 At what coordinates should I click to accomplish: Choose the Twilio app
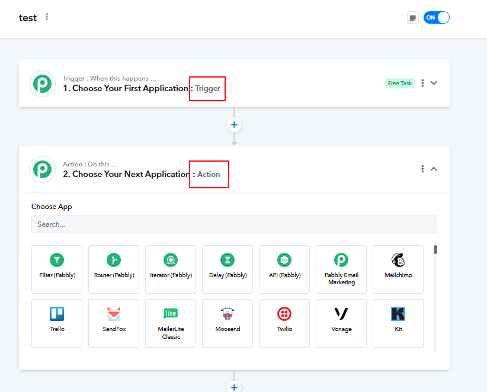(x=284, y=323)
